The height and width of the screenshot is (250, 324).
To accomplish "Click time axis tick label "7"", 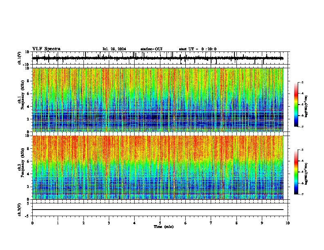I will point(211,223).
